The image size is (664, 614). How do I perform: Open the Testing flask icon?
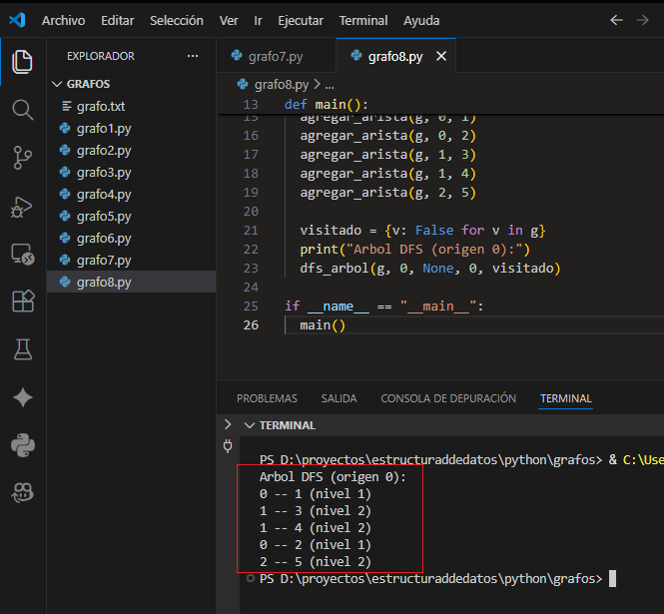coord(22,348)
